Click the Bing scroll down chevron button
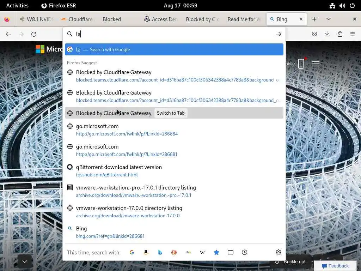The width and height of the screenshot is (361, 271). point(25,262)
